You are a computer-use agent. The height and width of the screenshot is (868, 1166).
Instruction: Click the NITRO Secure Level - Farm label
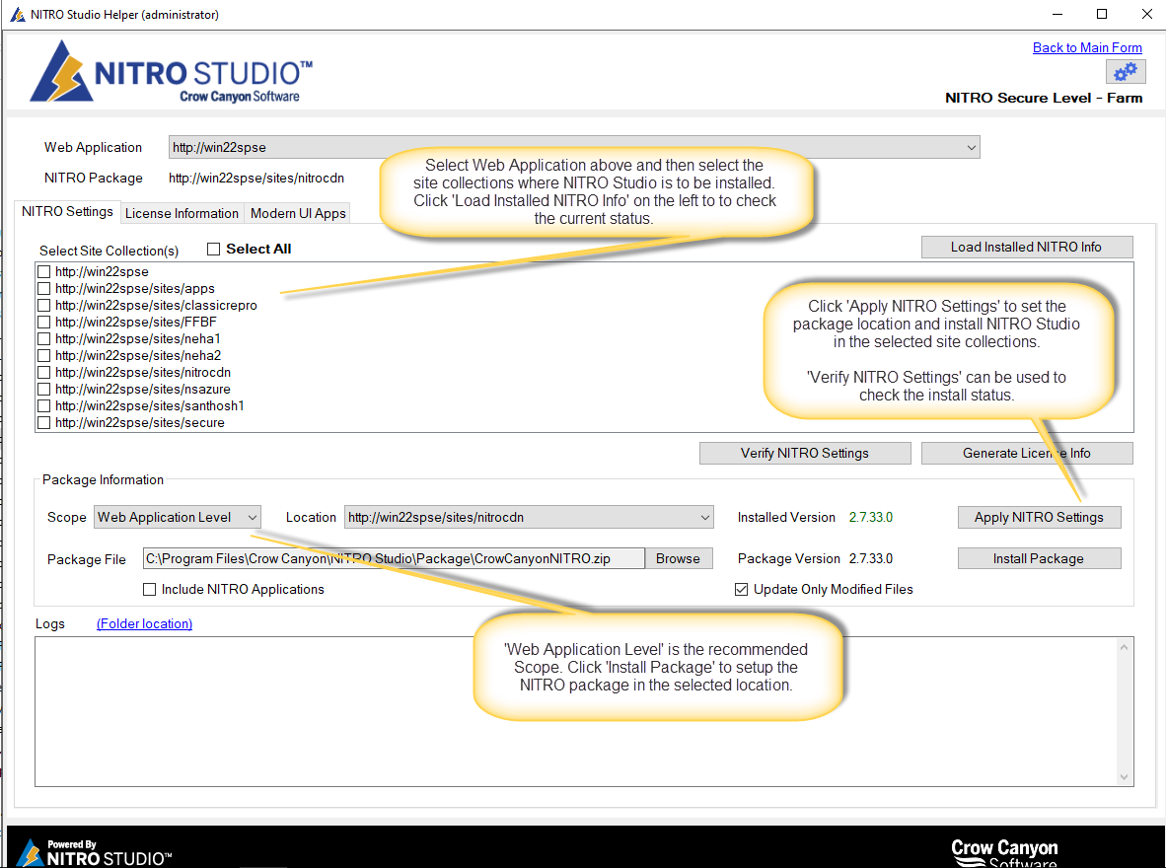point(1044,98)
